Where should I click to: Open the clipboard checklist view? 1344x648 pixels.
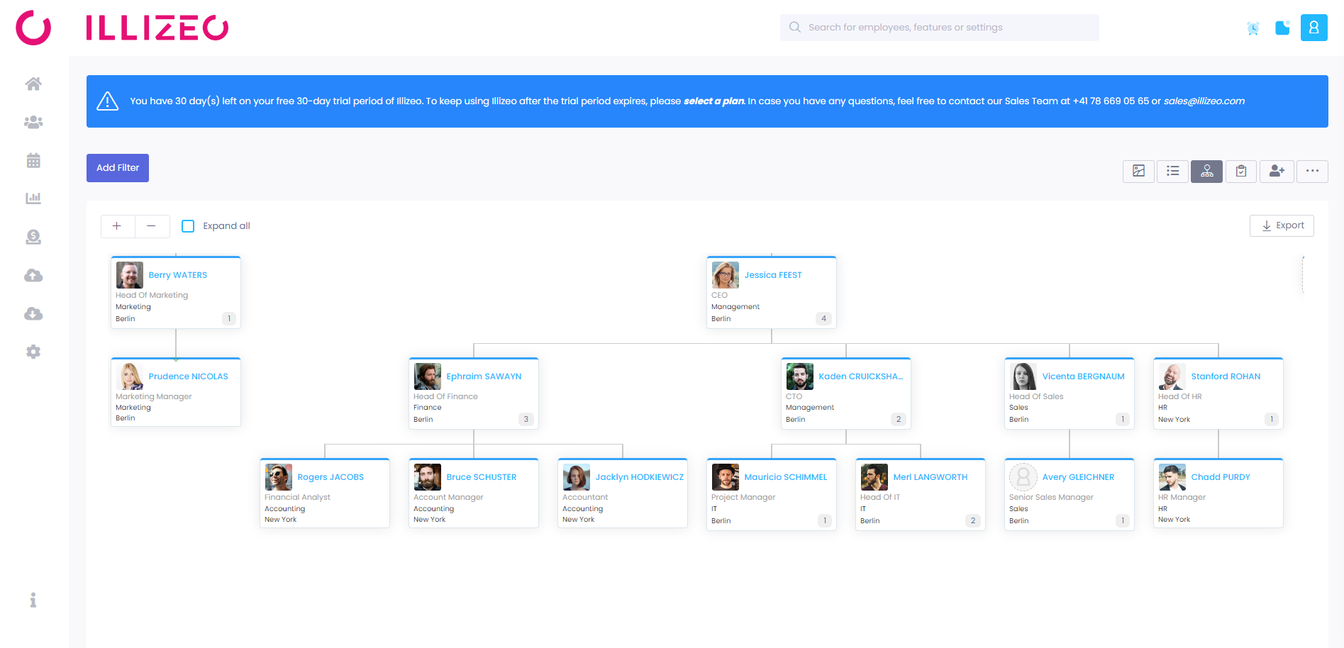(1241, 171)
